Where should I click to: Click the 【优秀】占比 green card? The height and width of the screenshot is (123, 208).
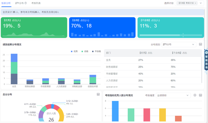coord(34,28)
